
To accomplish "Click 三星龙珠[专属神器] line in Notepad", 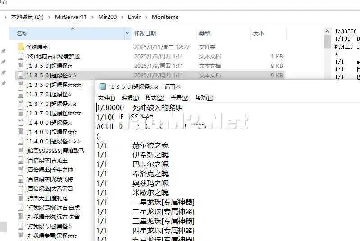I will point(163,221).
